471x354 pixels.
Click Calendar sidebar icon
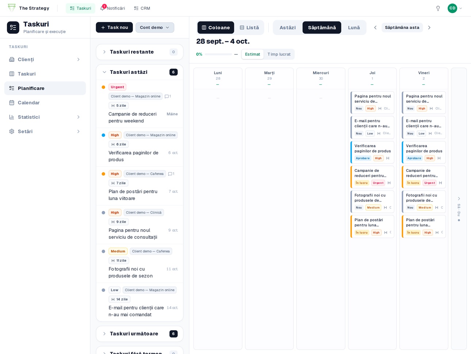point(12,103)
